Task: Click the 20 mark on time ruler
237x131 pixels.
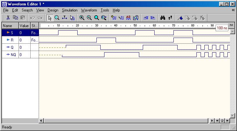Action: point(77,25)
